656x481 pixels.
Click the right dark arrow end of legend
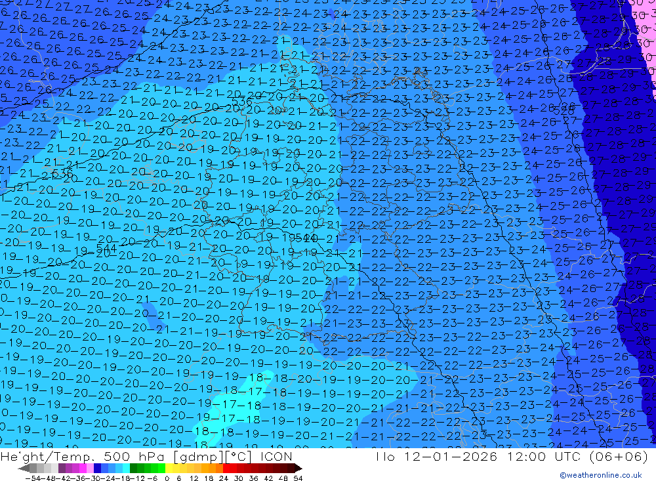point(298,468)
